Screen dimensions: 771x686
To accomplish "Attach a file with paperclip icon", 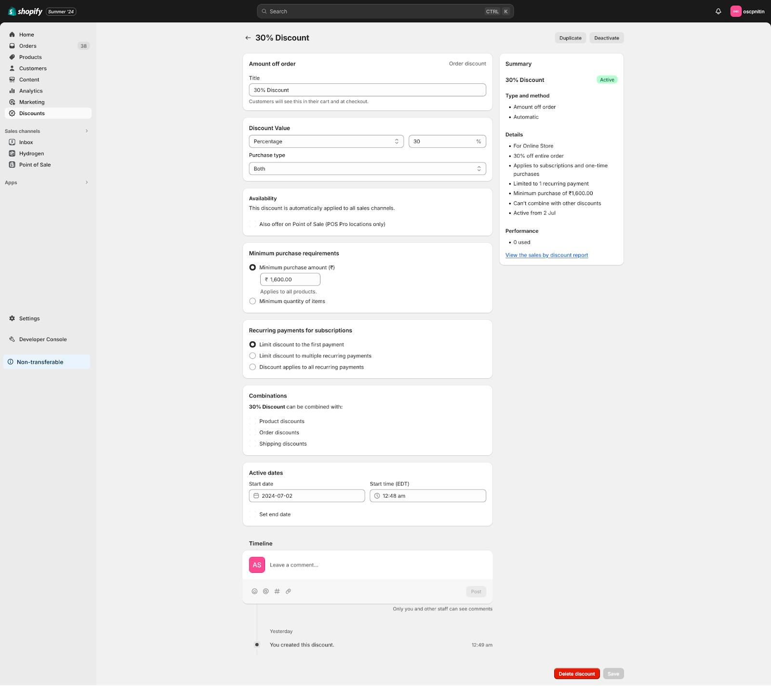I will [x=288, y=591].
